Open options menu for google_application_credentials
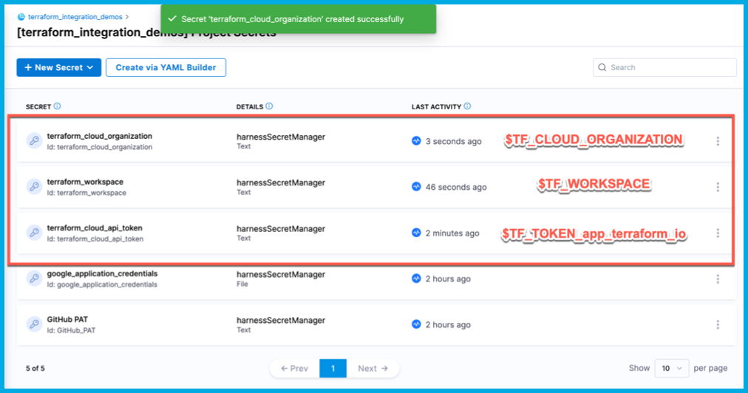748x393 pixels. point(718,279)
